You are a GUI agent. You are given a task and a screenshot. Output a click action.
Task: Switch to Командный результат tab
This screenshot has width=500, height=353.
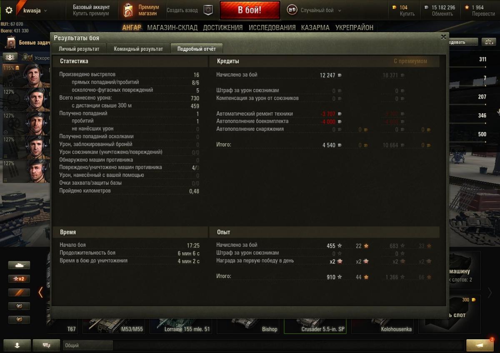138,49
